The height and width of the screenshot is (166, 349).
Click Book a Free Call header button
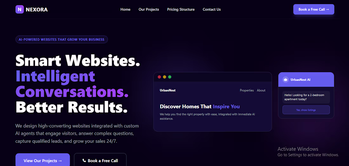click(313, 9)
